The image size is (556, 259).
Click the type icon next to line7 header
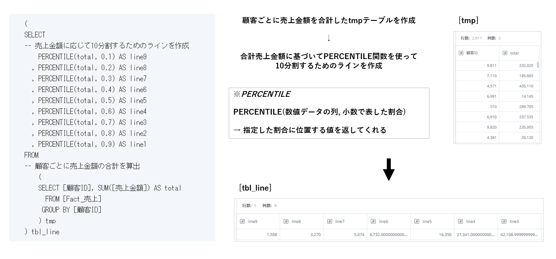click(x=330, y=221)
